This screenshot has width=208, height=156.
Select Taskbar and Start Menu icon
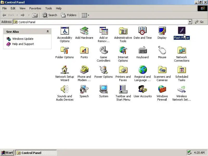pyautogui.click(x=123, y=89)
